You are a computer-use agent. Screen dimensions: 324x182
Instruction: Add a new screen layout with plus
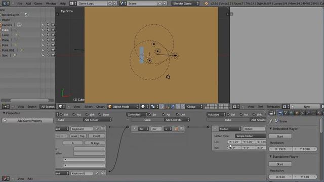coord(110,4)
